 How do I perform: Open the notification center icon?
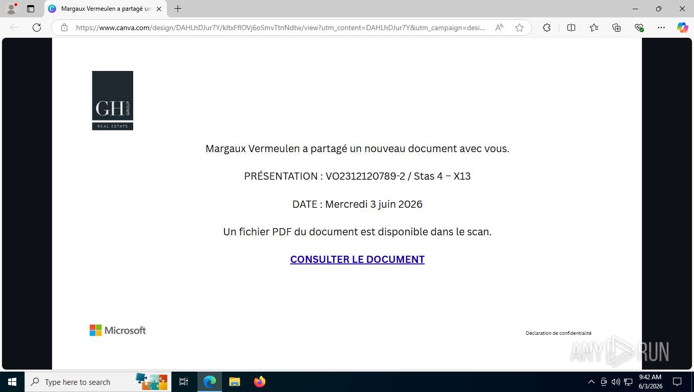pyautogui.click(x=677, y=382)
